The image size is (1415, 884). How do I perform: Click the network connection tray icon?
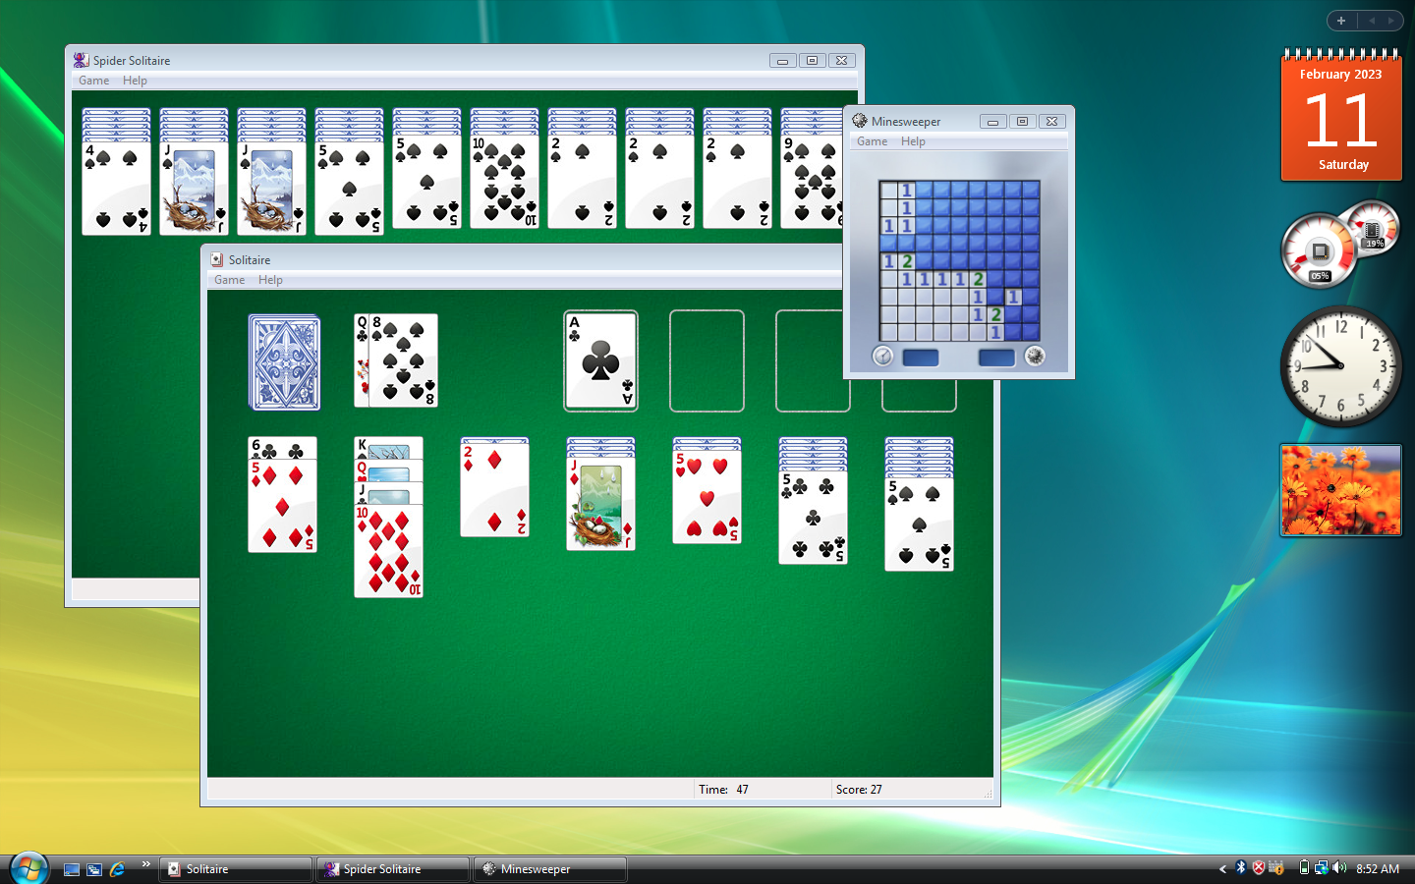pyautogui.click(x=1322, y=868)
